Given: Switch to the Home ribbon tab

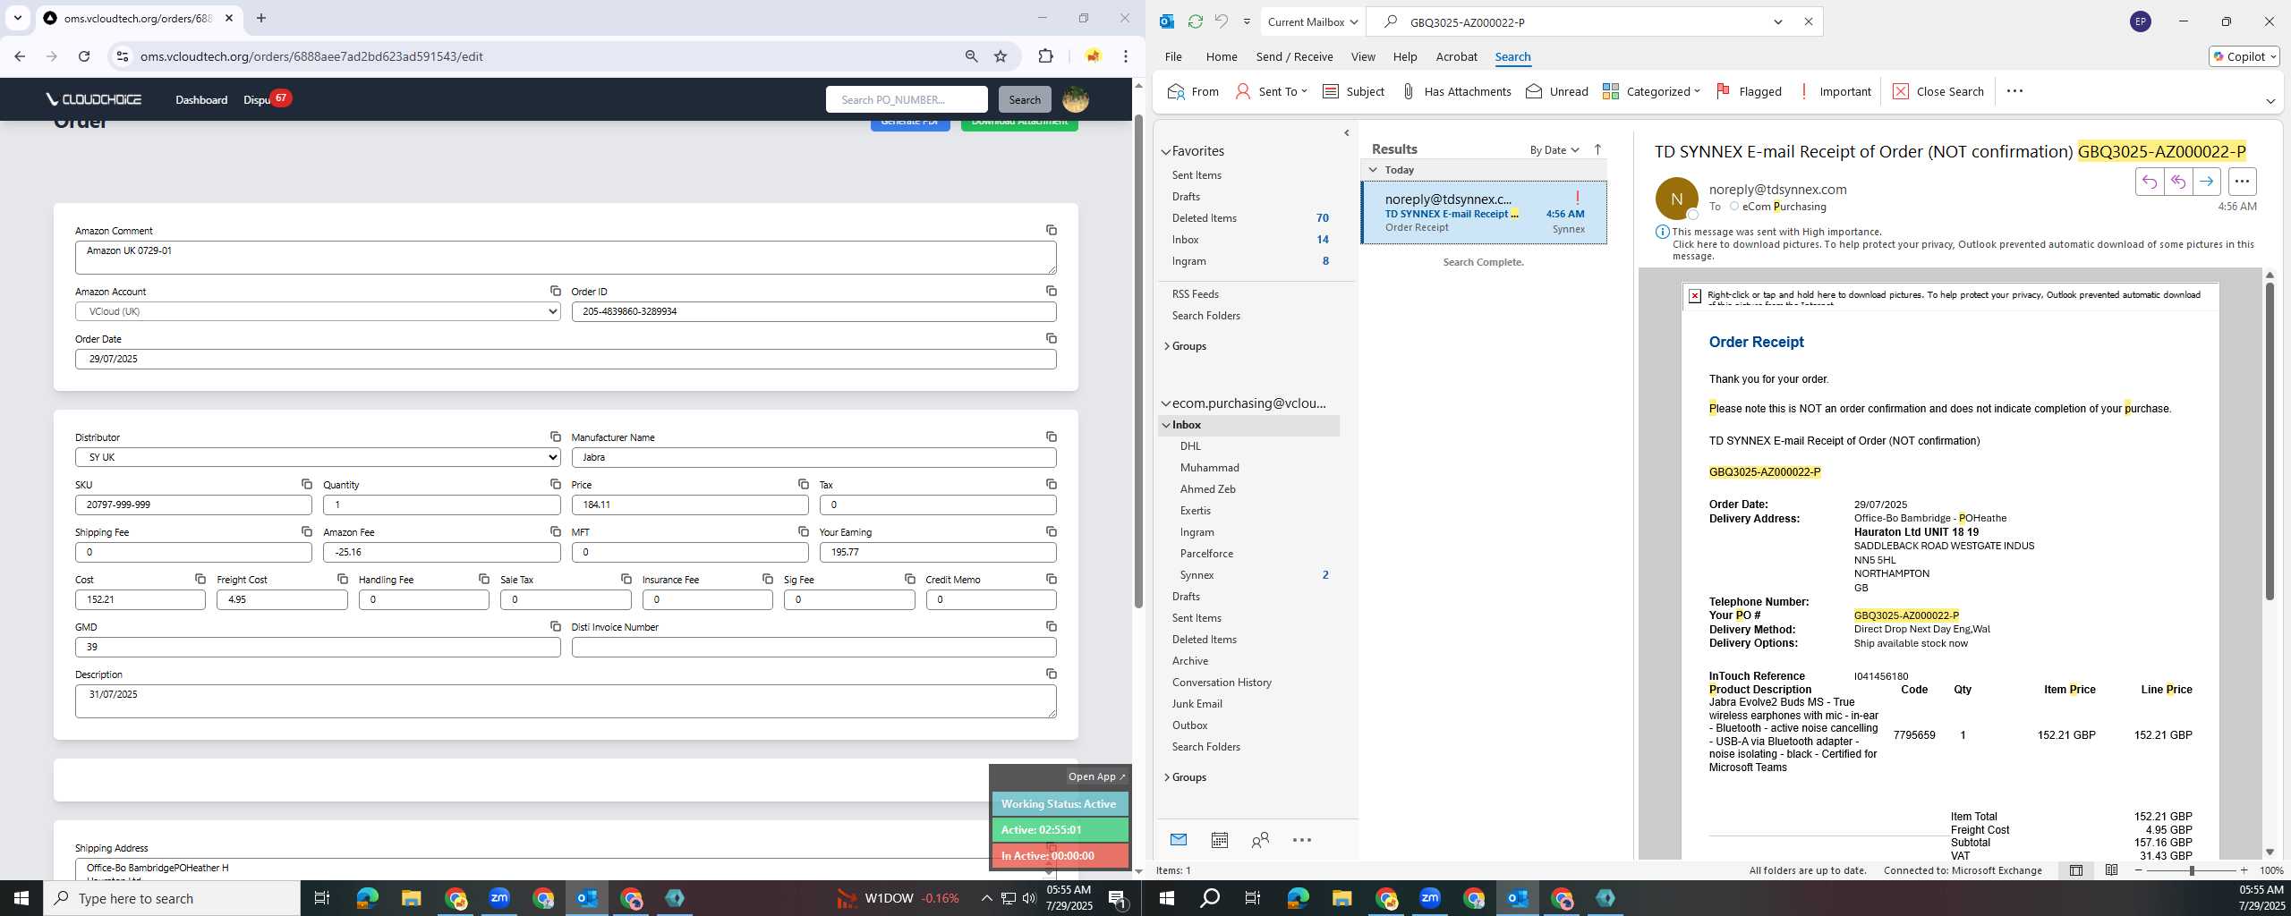Looking at the screenshot, I should (1221, 56).
